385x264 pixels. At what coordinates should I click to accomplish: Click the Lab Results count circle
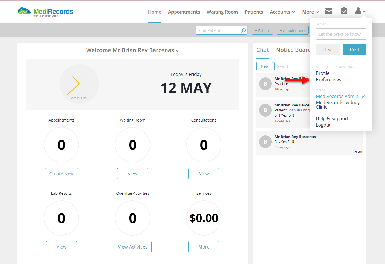point(61,218)
